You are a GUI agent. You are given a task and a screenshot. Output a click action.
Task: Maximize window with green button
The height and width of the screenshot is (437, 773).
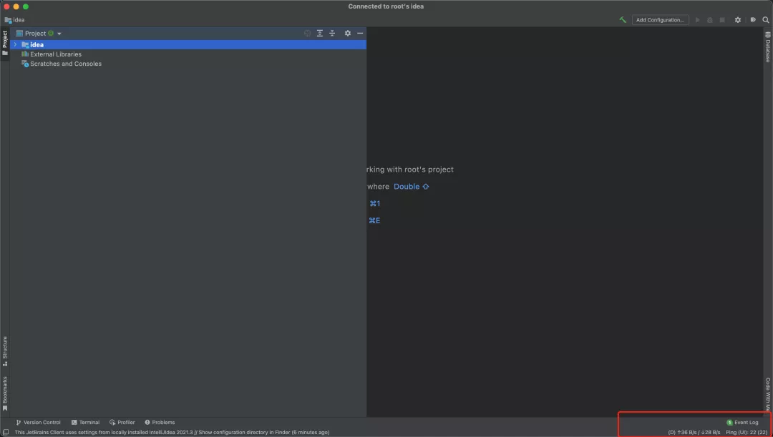pyautogui.click(x=26, y=6)
